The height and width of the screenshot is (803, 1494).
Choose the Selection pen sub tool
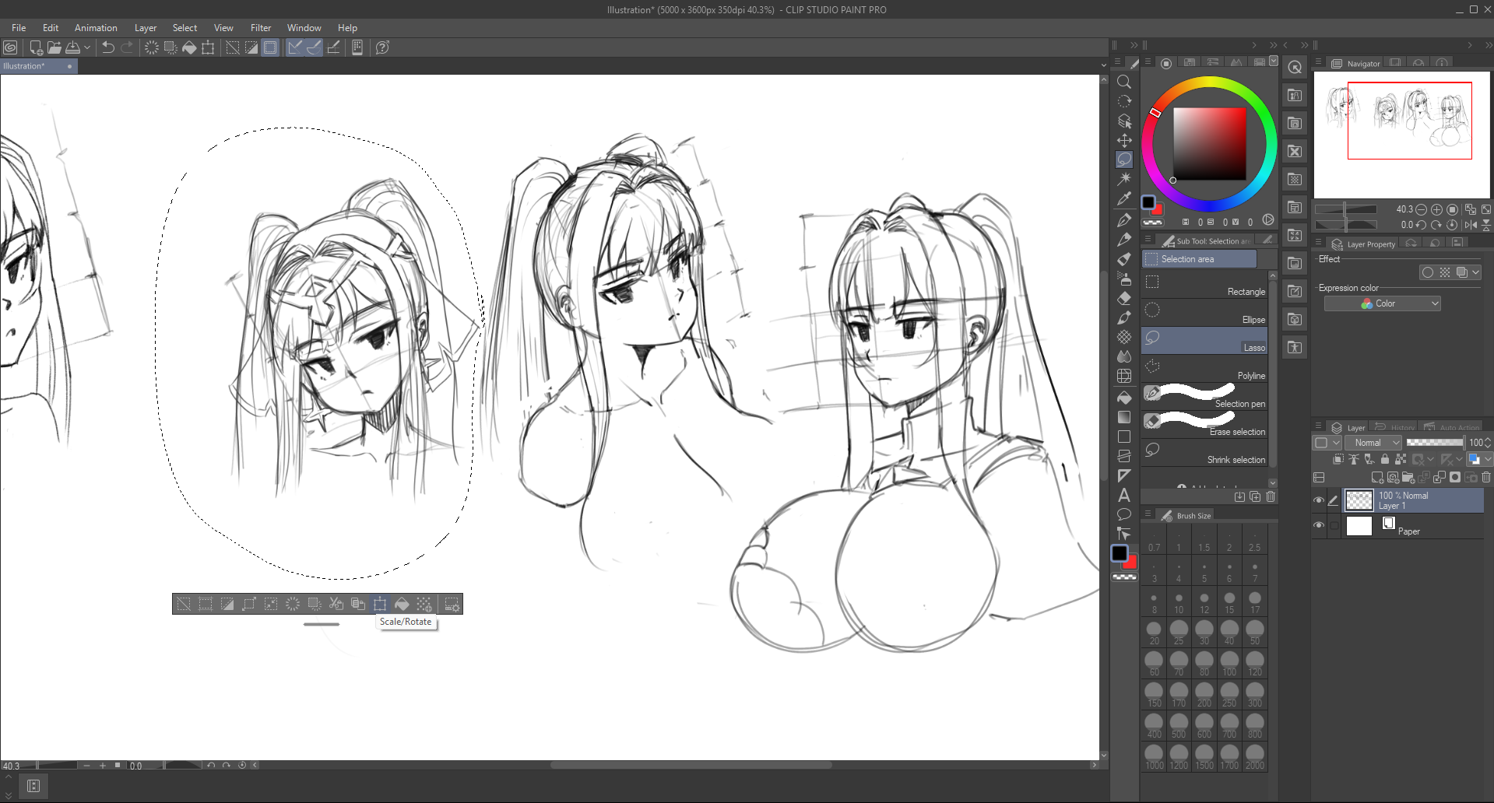[1204, 397]
